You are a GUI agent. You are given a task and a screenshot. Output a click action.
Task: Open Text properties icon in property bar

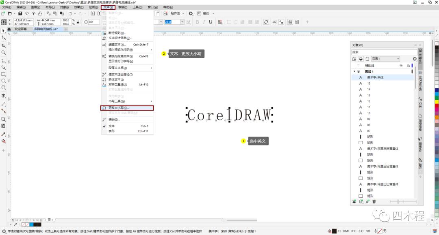281,22
